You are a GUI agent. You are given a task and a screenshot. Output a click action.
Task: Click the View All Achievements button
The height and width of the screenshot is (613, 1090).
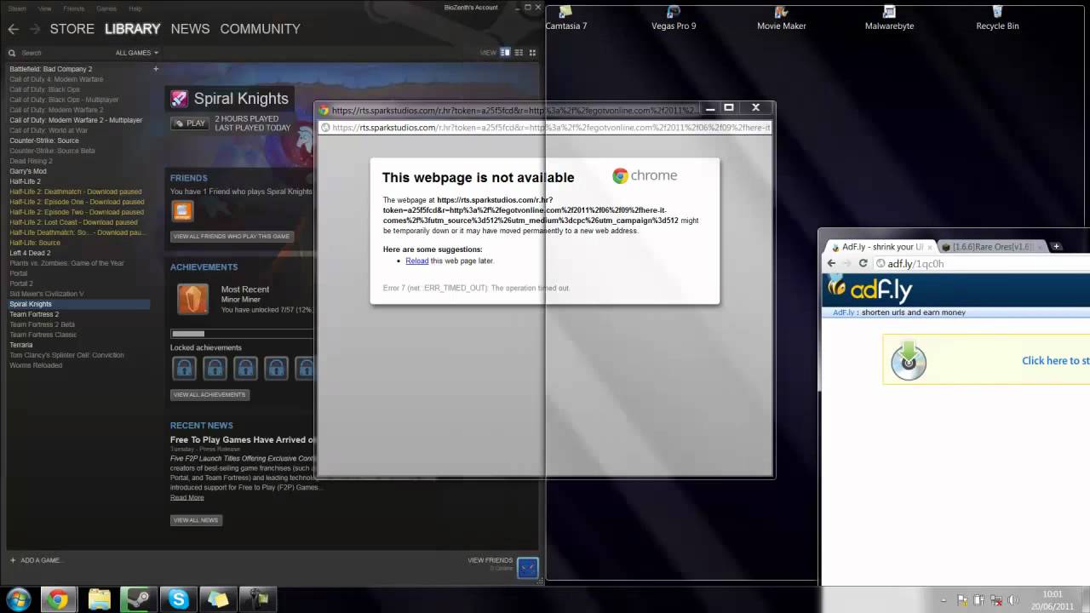click(209, 395)
